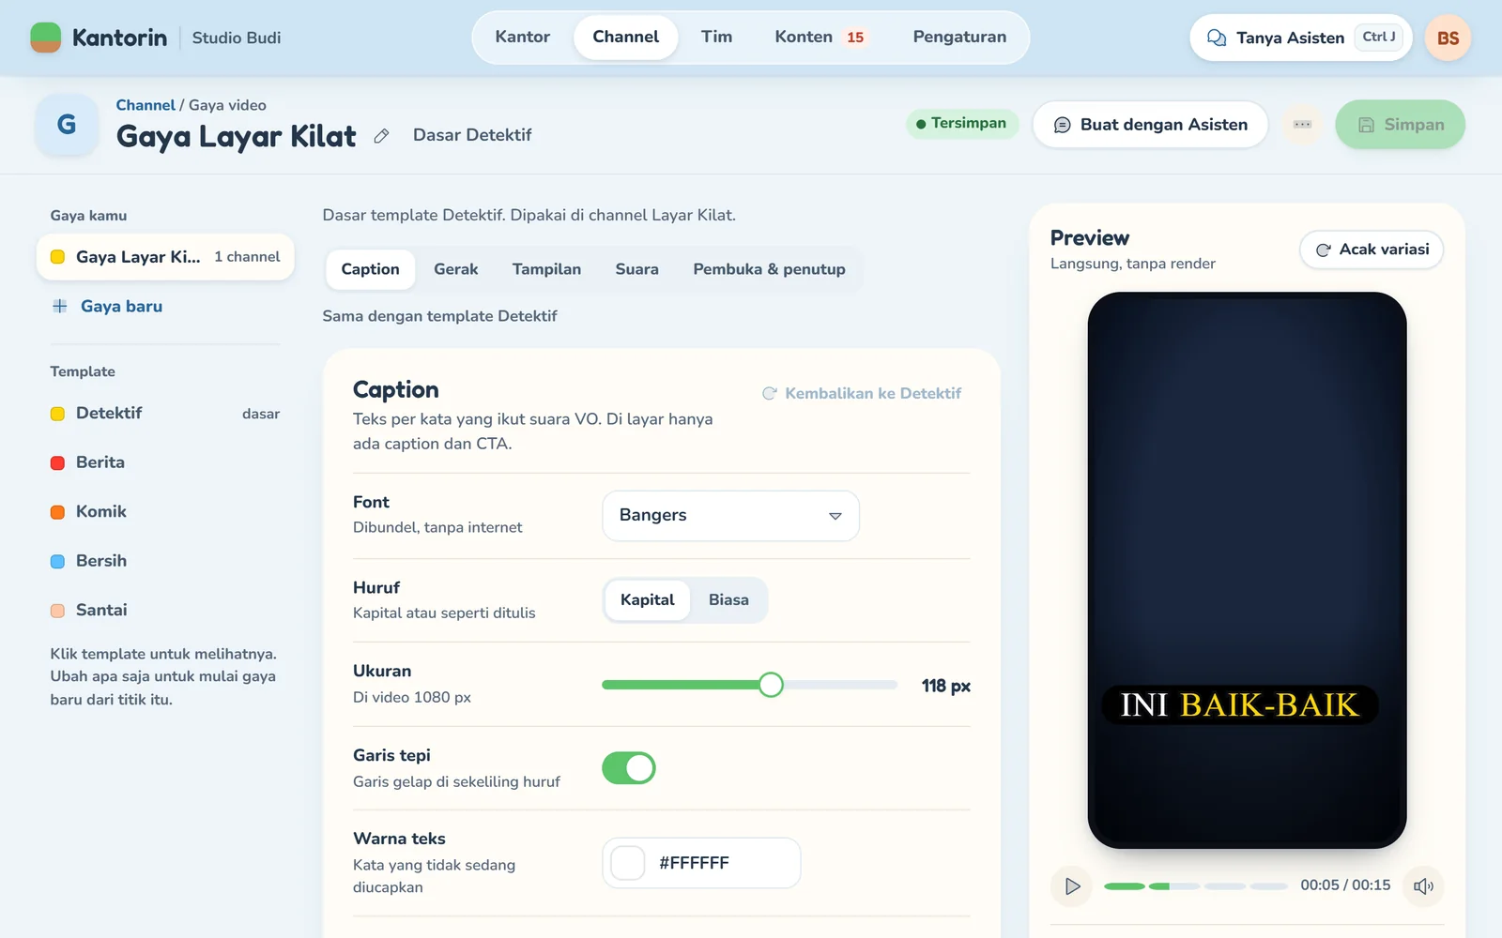Image resolution: width=1502 pixels, height=938 pixels.
Task: Click the #FFFFFF hex color field
Action: 701,863
